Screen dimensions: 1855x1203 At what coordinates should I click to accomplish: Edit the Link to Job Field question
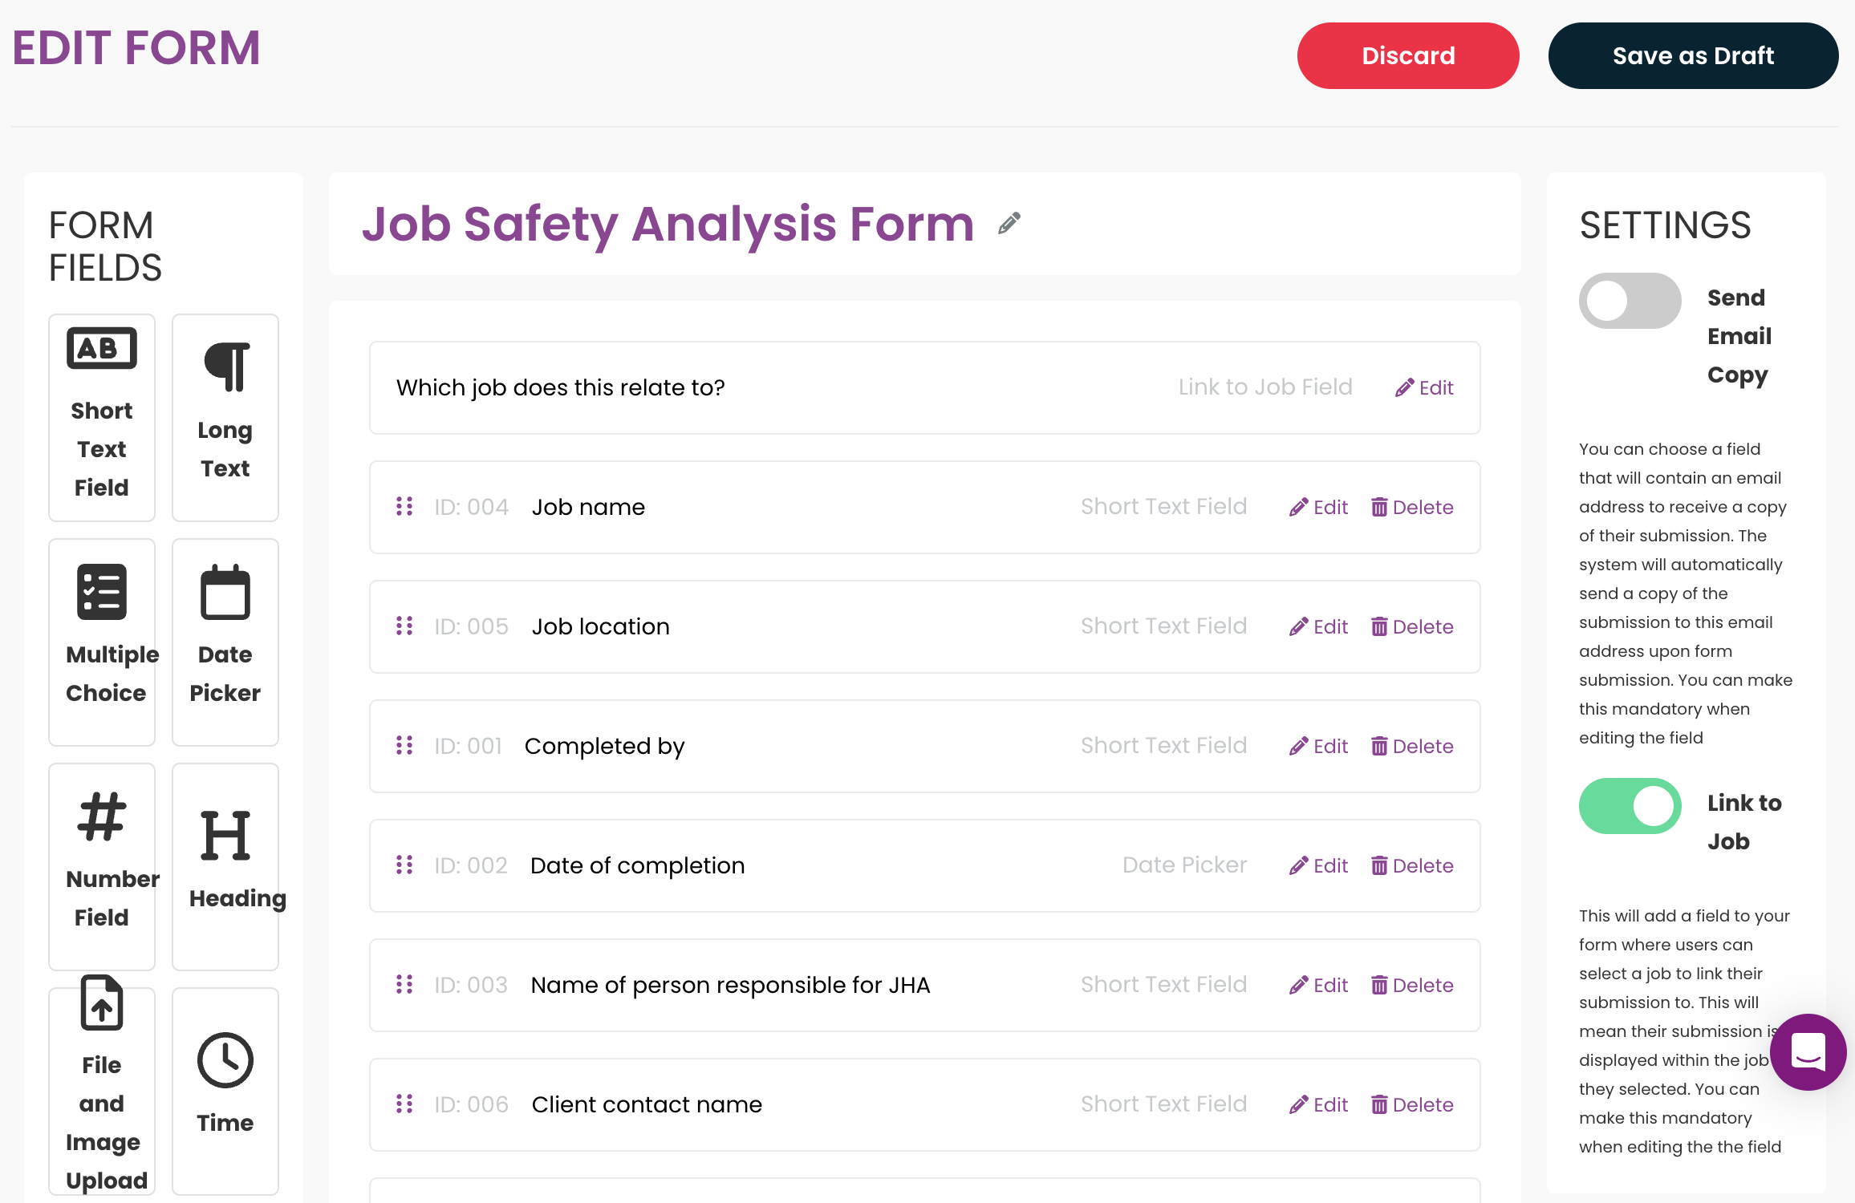pos(1424,387)
